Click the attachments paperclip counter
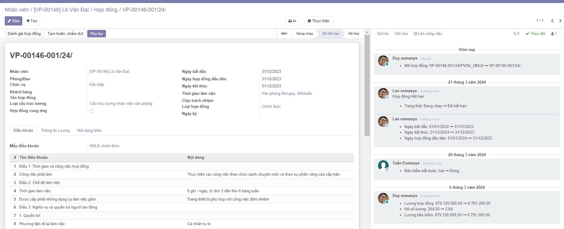Screen dimensions: 564x229 click(x=516, y=34)
